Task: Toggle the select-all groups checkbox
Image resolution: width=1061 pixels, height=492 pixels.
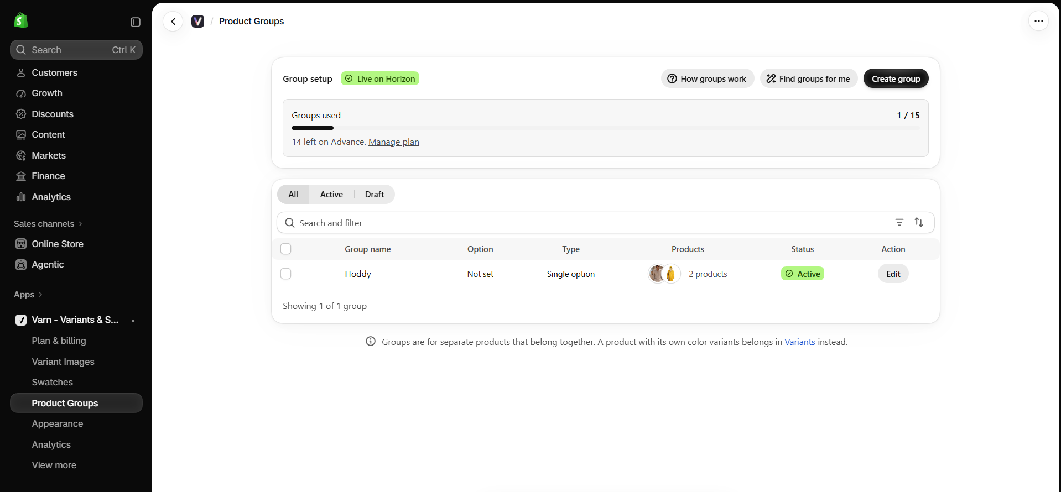Action: pos(286,249)
